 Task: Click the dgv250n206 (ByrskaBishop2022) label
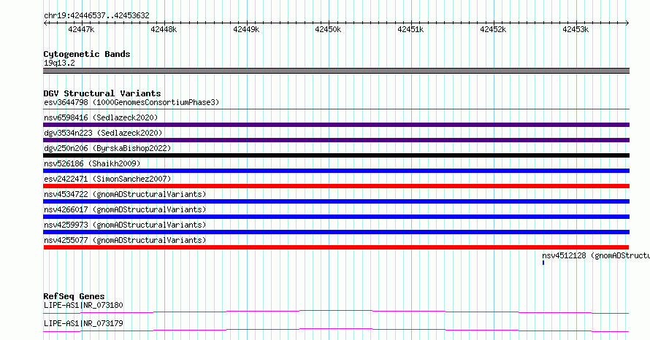[107, 148]
